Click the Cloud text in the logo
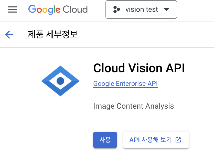This screenshot has height=165, width=214. [x=76, y=9]
